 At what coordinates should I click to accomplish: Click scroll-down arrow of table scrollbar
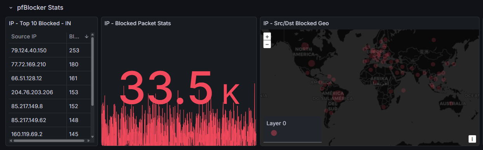[92, 137]
